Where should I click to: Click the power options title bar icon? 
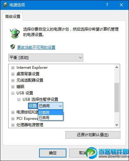click(x=5, y=5)
